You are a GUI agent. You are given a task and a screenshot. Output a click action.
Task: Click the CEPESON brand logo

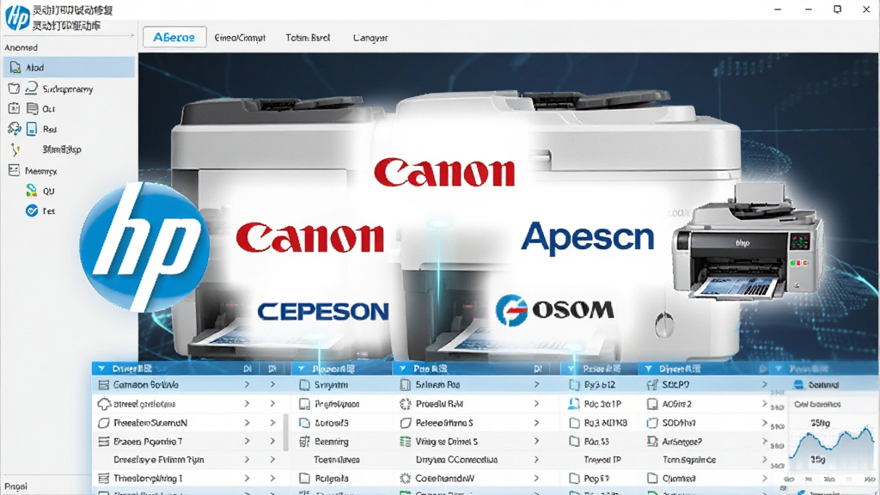coord(323,311)
